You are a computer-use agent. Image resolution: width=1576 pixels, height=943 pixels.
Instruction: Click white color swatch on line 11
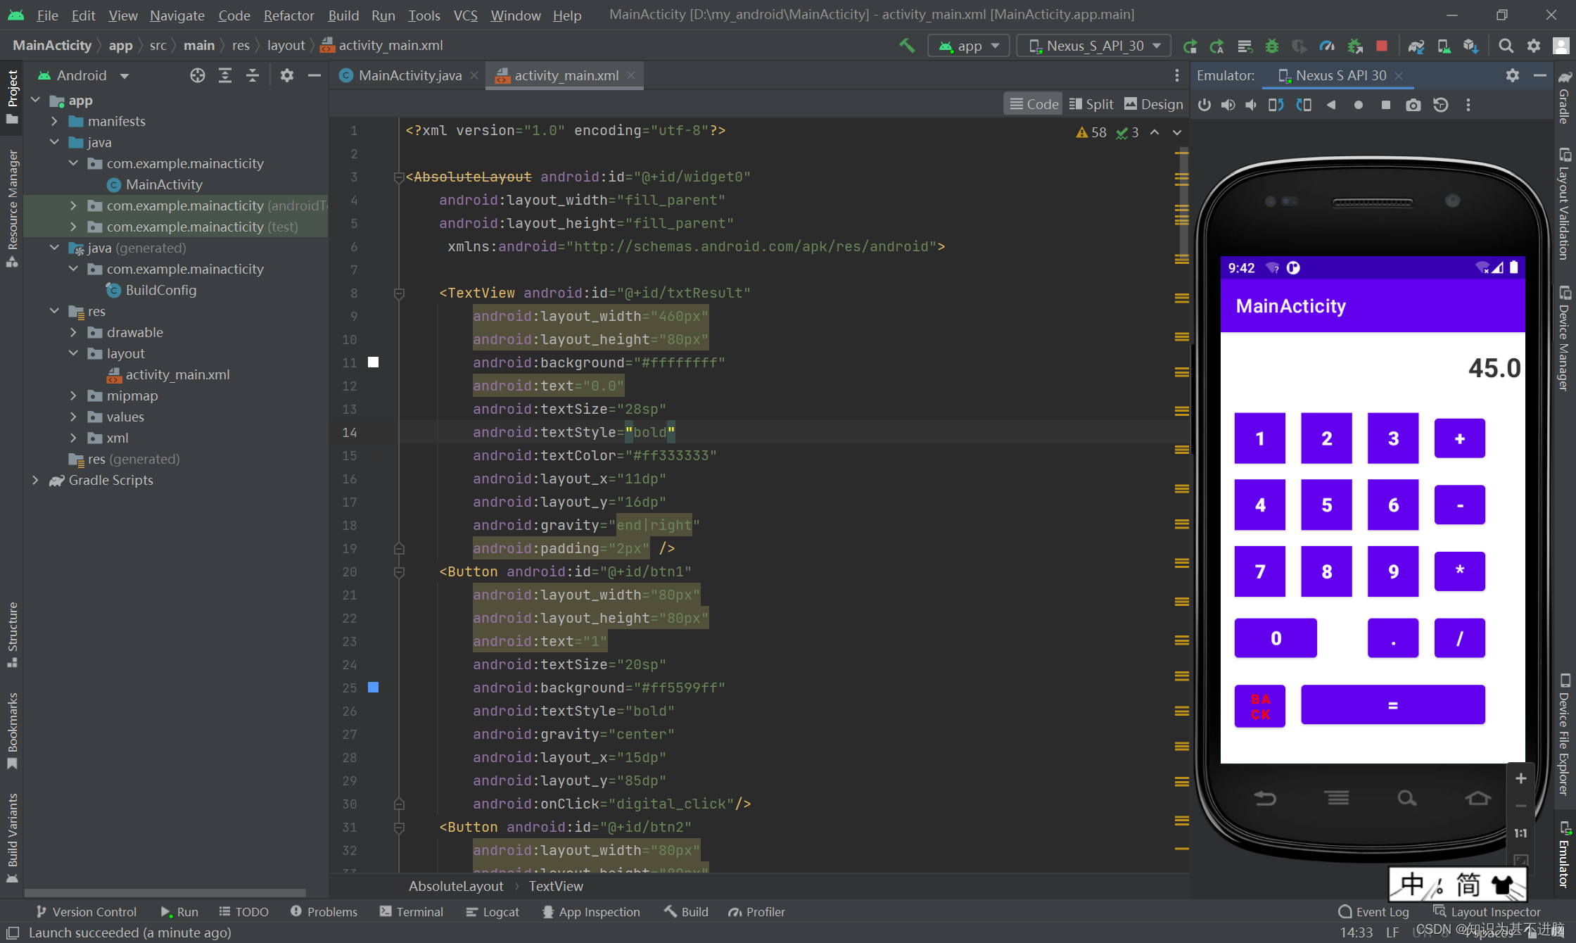tap(374, 362)
